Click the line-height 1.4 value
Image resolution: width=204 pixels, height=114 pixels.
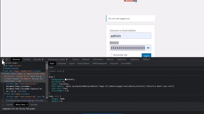pyautogui.click(x=67, y=91)
